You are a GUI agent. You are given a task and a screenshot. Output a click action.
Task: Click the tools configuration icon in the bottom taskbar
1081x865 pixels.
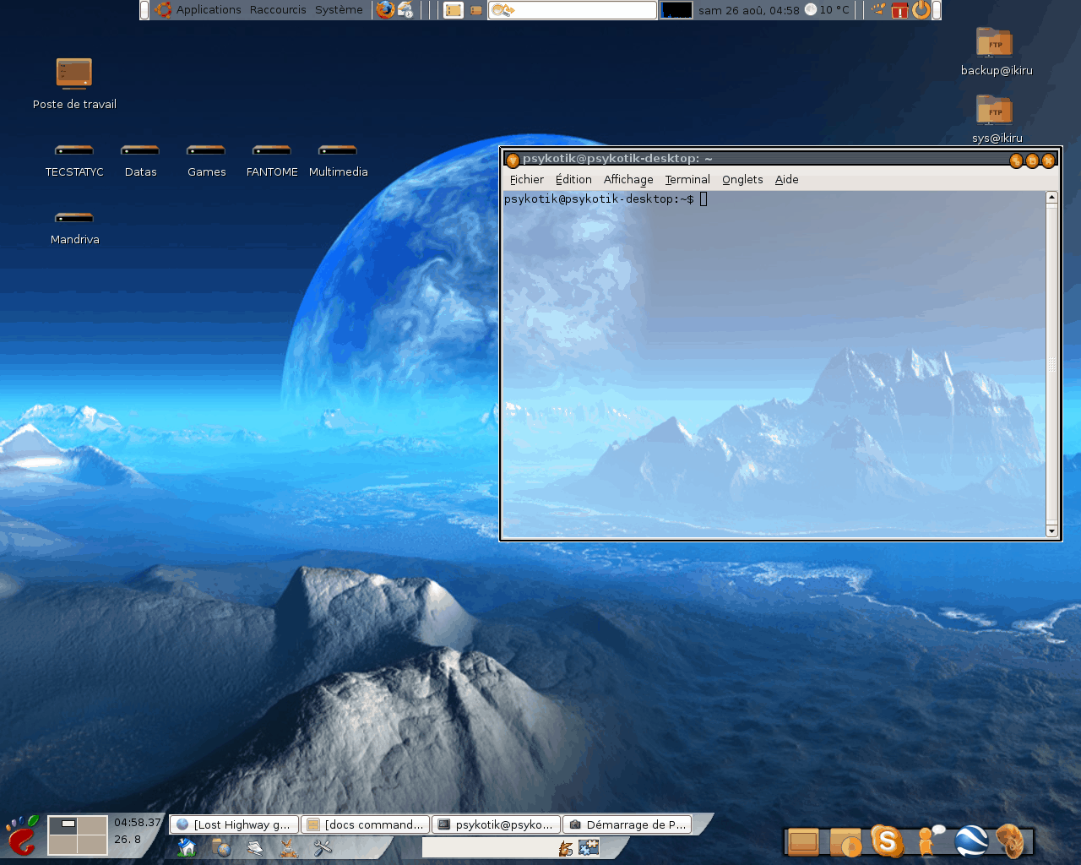click(x=323, y=848)
